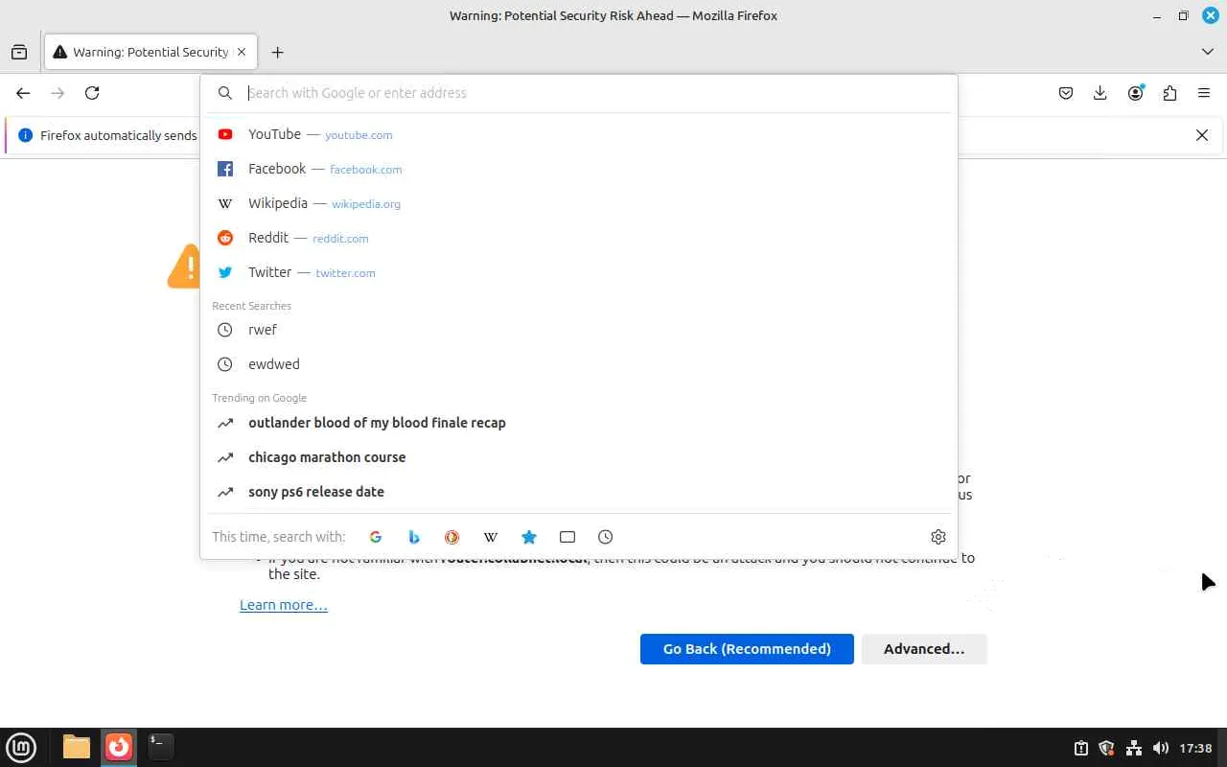1227x767 pixels.
Task: Search History using the clock icon
Action: click(606, 537)
